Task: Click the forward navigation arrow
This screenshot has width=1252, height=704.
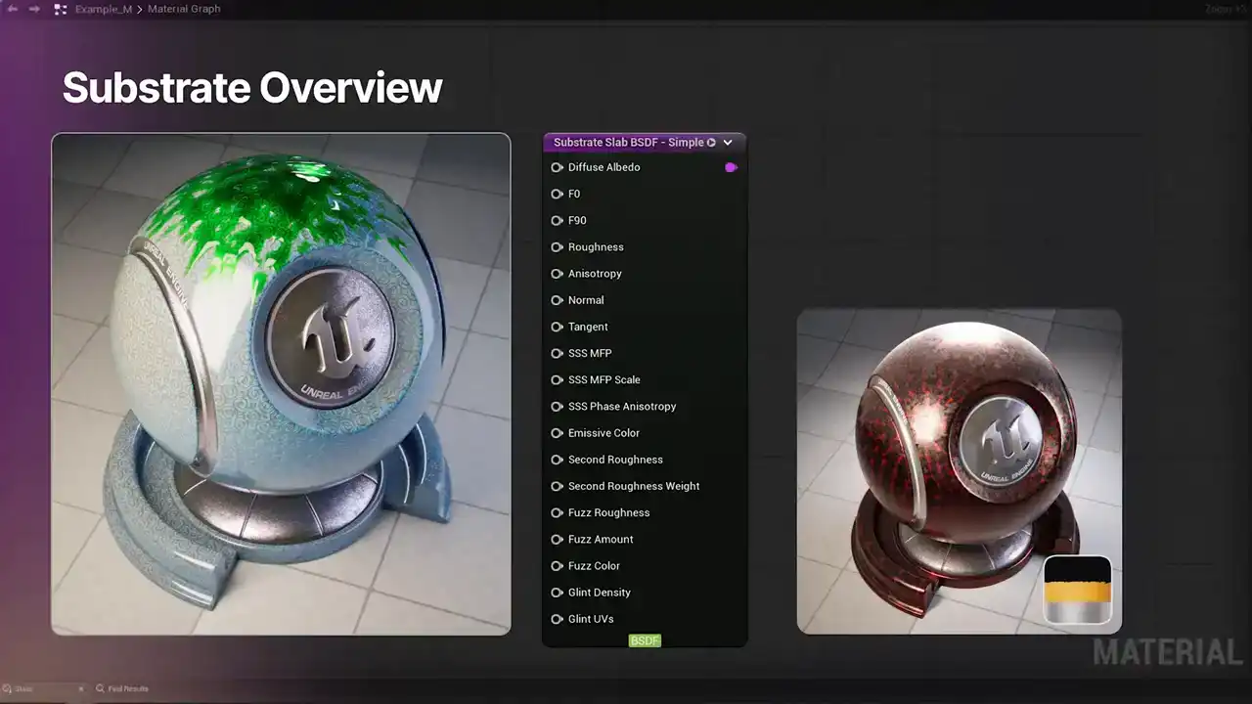Action: pyautogui.click(x=34, y=9)
